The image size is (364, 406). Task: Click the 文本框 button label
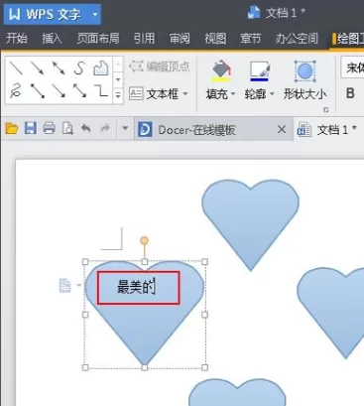point(163,94)
